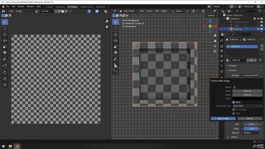Viewport: 265px width, 149px height.
Task: Click the zoom magnifier icon in 3D viewport
Action: [x=215, y=36]
